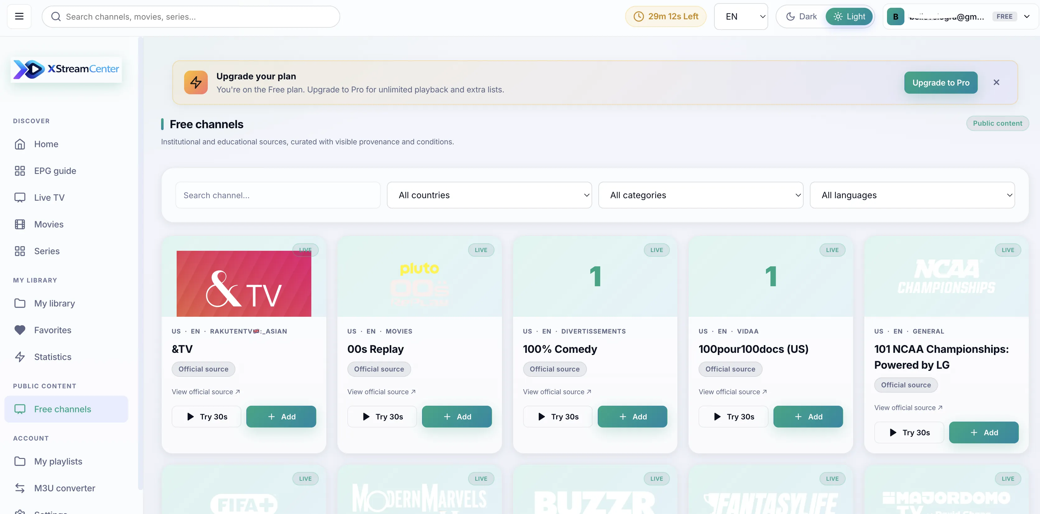Click the &TV channel thumbnail
This screenshot has height=514, width=1040.
pos(244,283)
